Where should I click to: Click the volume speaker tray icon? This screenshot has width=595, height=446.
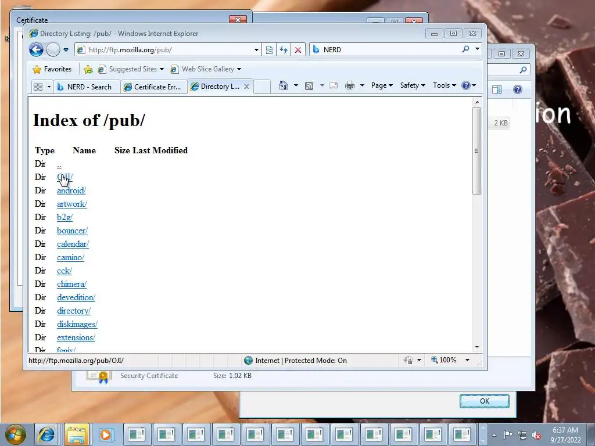536,435
